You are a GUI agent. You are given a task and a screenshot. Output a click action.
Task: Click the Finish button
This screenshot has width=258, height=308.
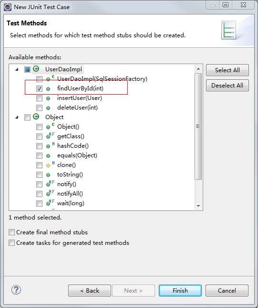click(x=180, y=290)
